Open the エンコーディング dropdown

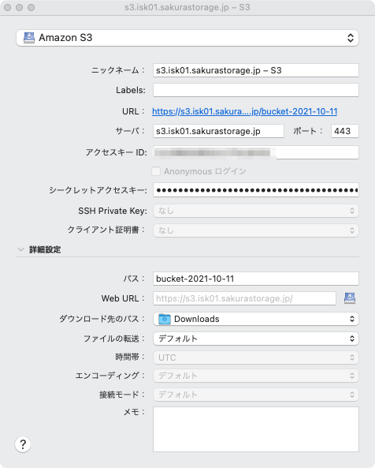coord(256,376)
